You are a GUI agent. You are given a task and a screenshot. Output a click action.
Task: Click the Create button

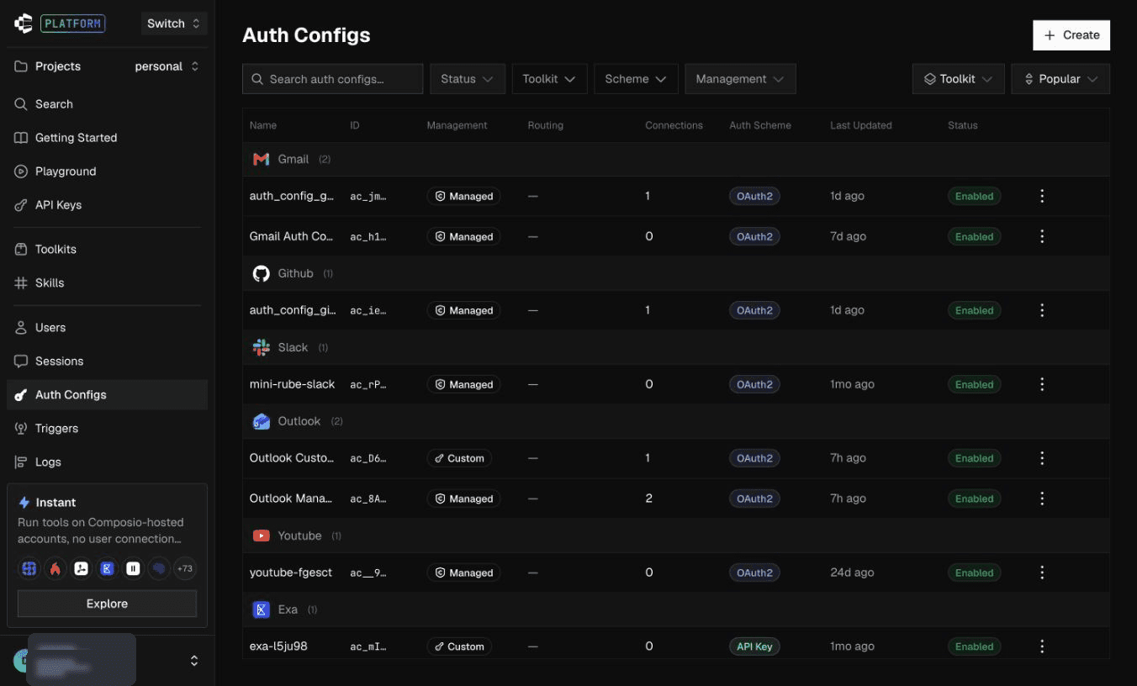coord(1071,35)
